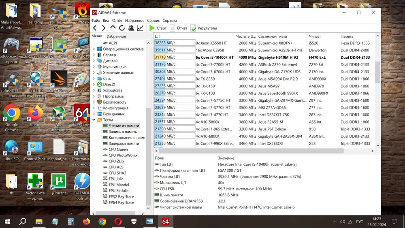Open the Файл menu
This screenshot has height=228, width=405.
click(96, 20)
